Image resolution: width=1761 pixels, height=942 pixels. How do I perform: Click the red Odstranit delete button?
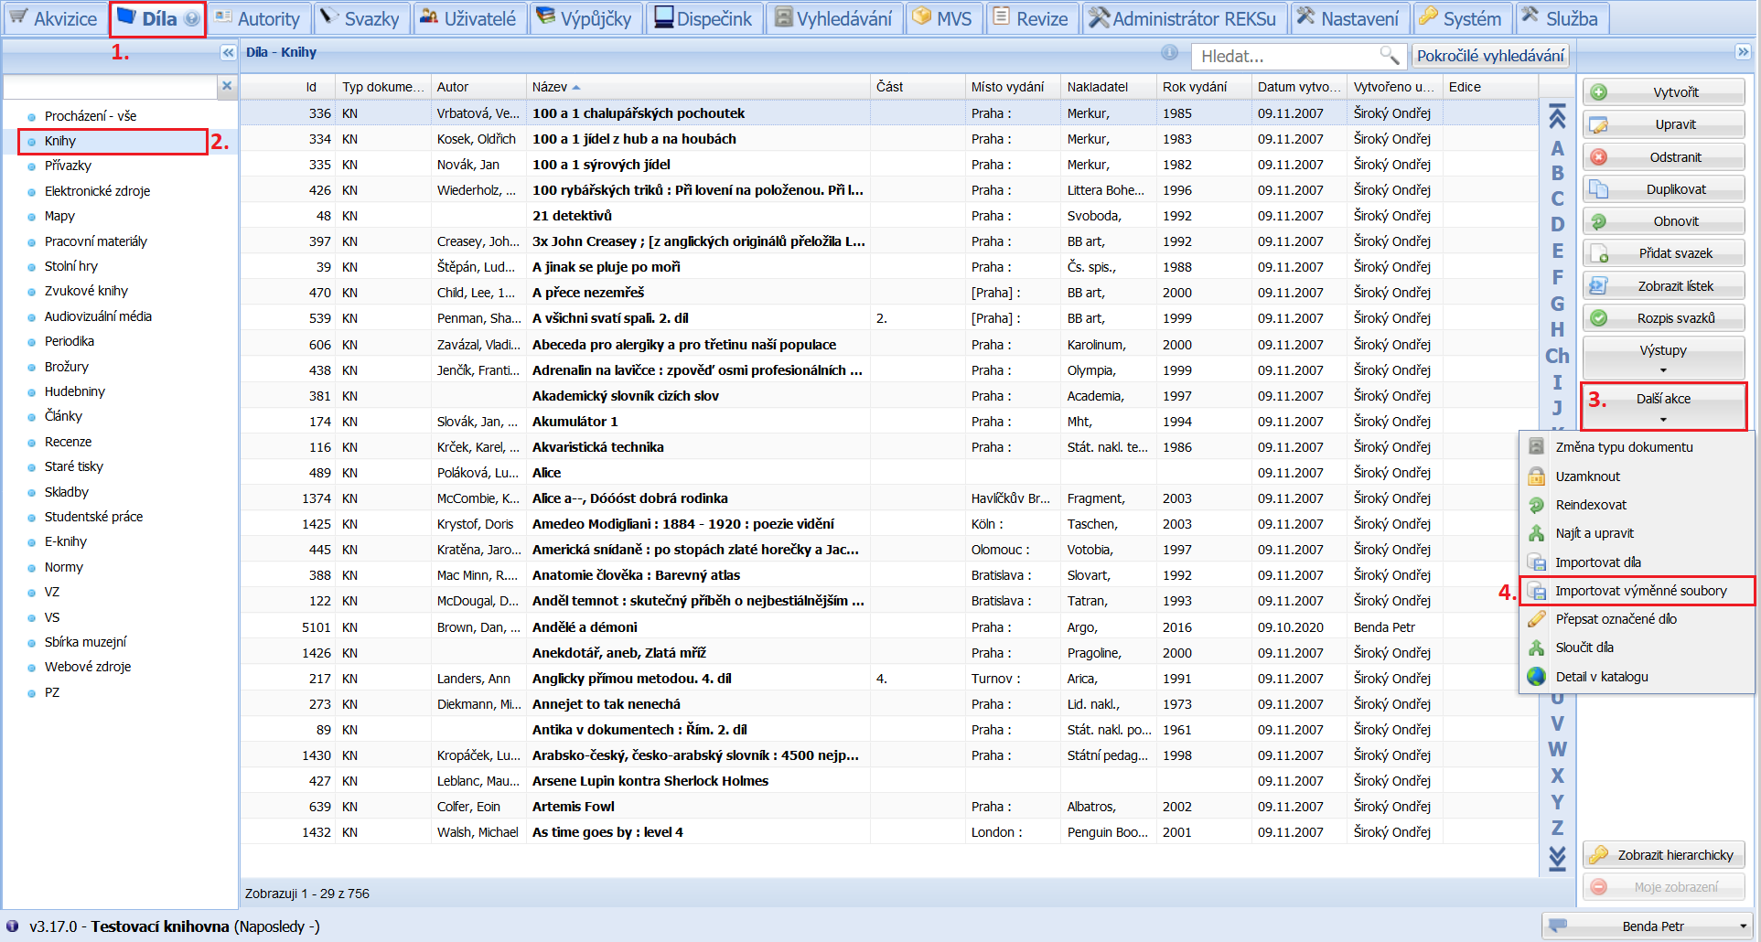pos(1664,157)
